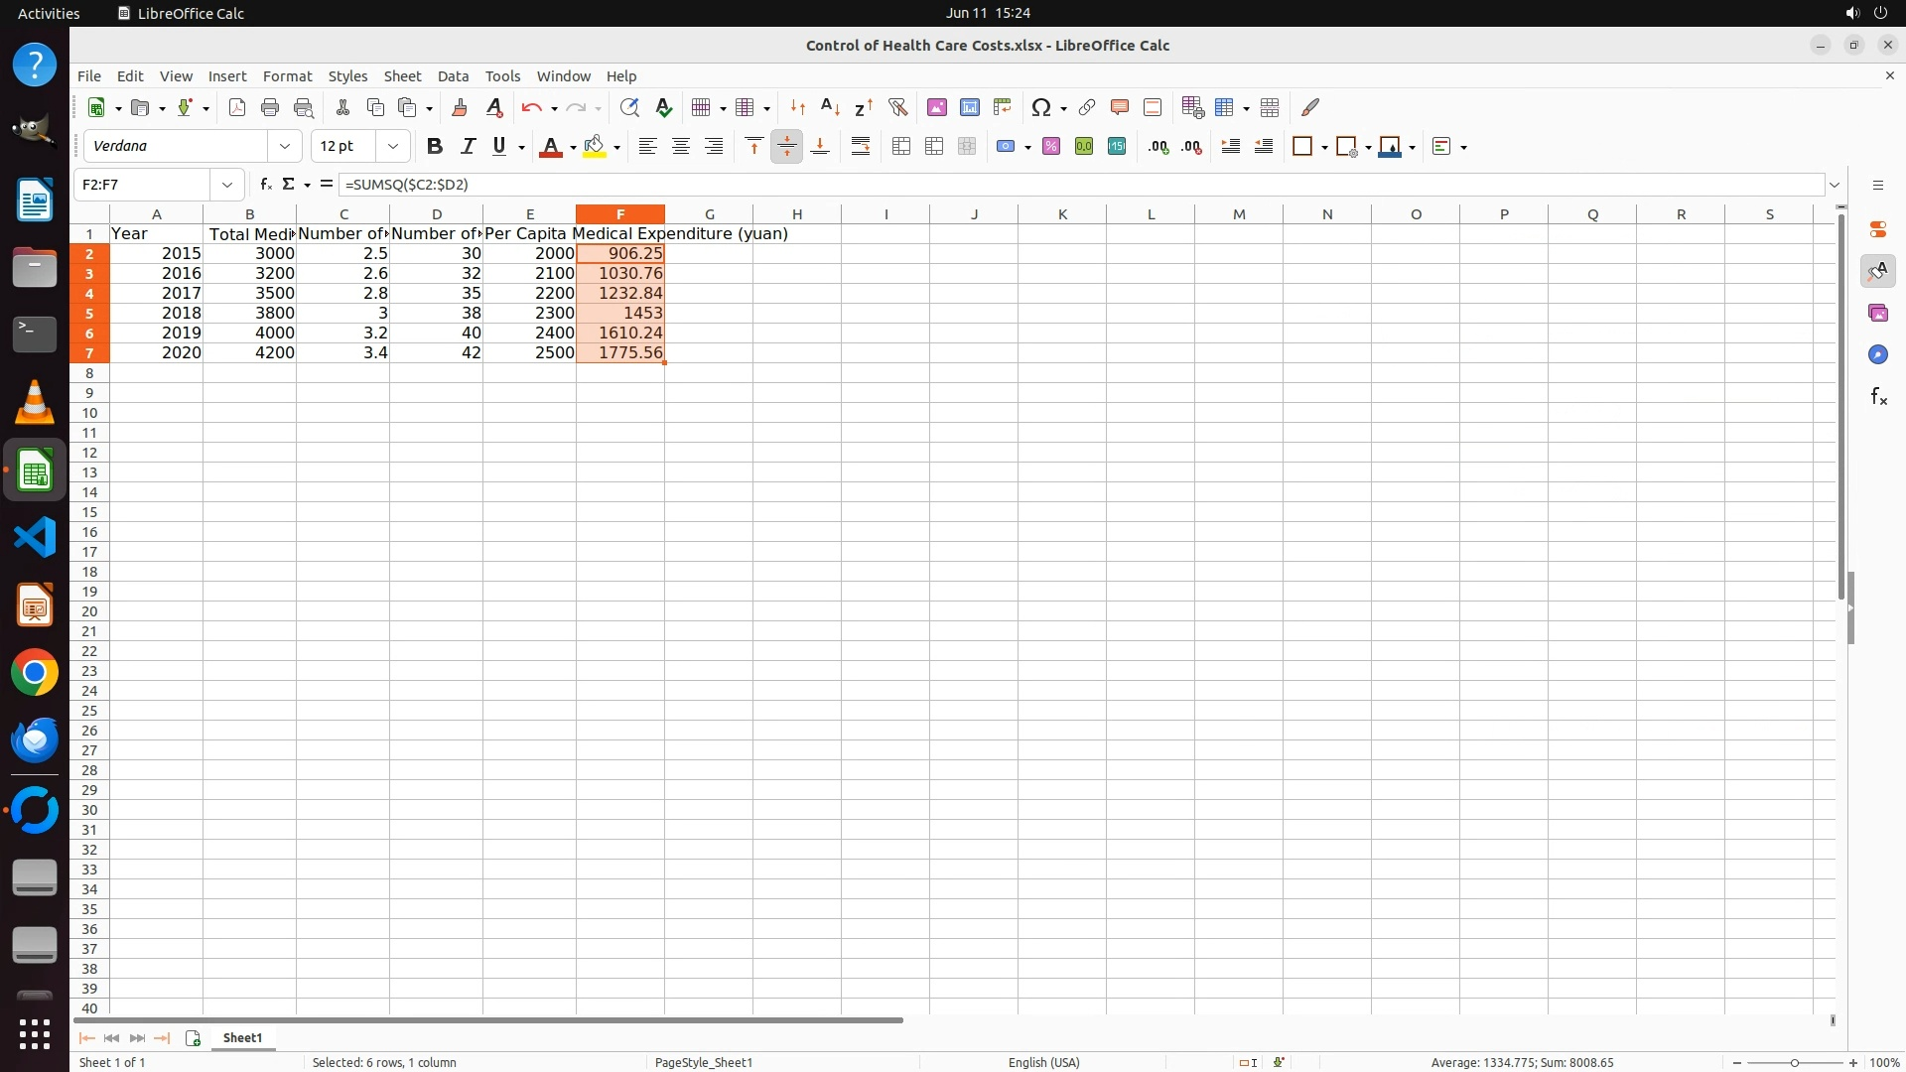Format selection as percent

pos(1051,146)
